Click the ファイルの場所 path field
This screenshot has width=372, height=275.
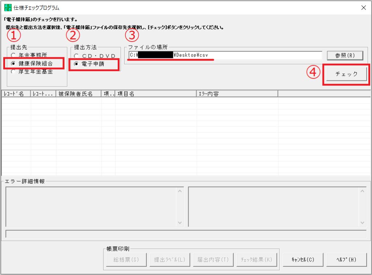(x=225, y=55)
